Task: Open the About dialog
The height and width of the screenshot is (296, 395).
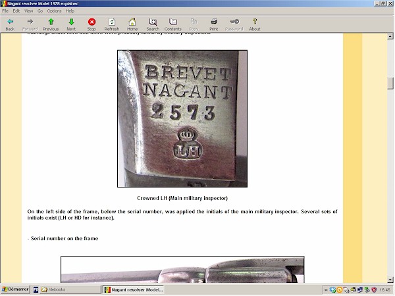Action: 255,24
